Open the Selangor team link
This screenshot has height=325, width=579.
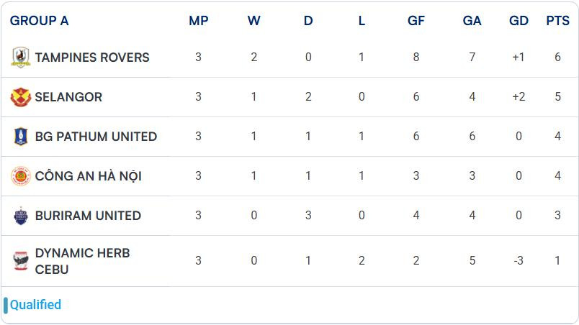[x=68, y=97]
